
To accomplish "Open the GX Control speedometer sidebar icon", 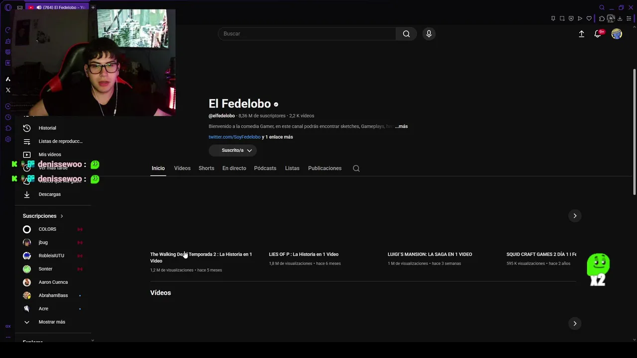I will [x=8, y=30].
